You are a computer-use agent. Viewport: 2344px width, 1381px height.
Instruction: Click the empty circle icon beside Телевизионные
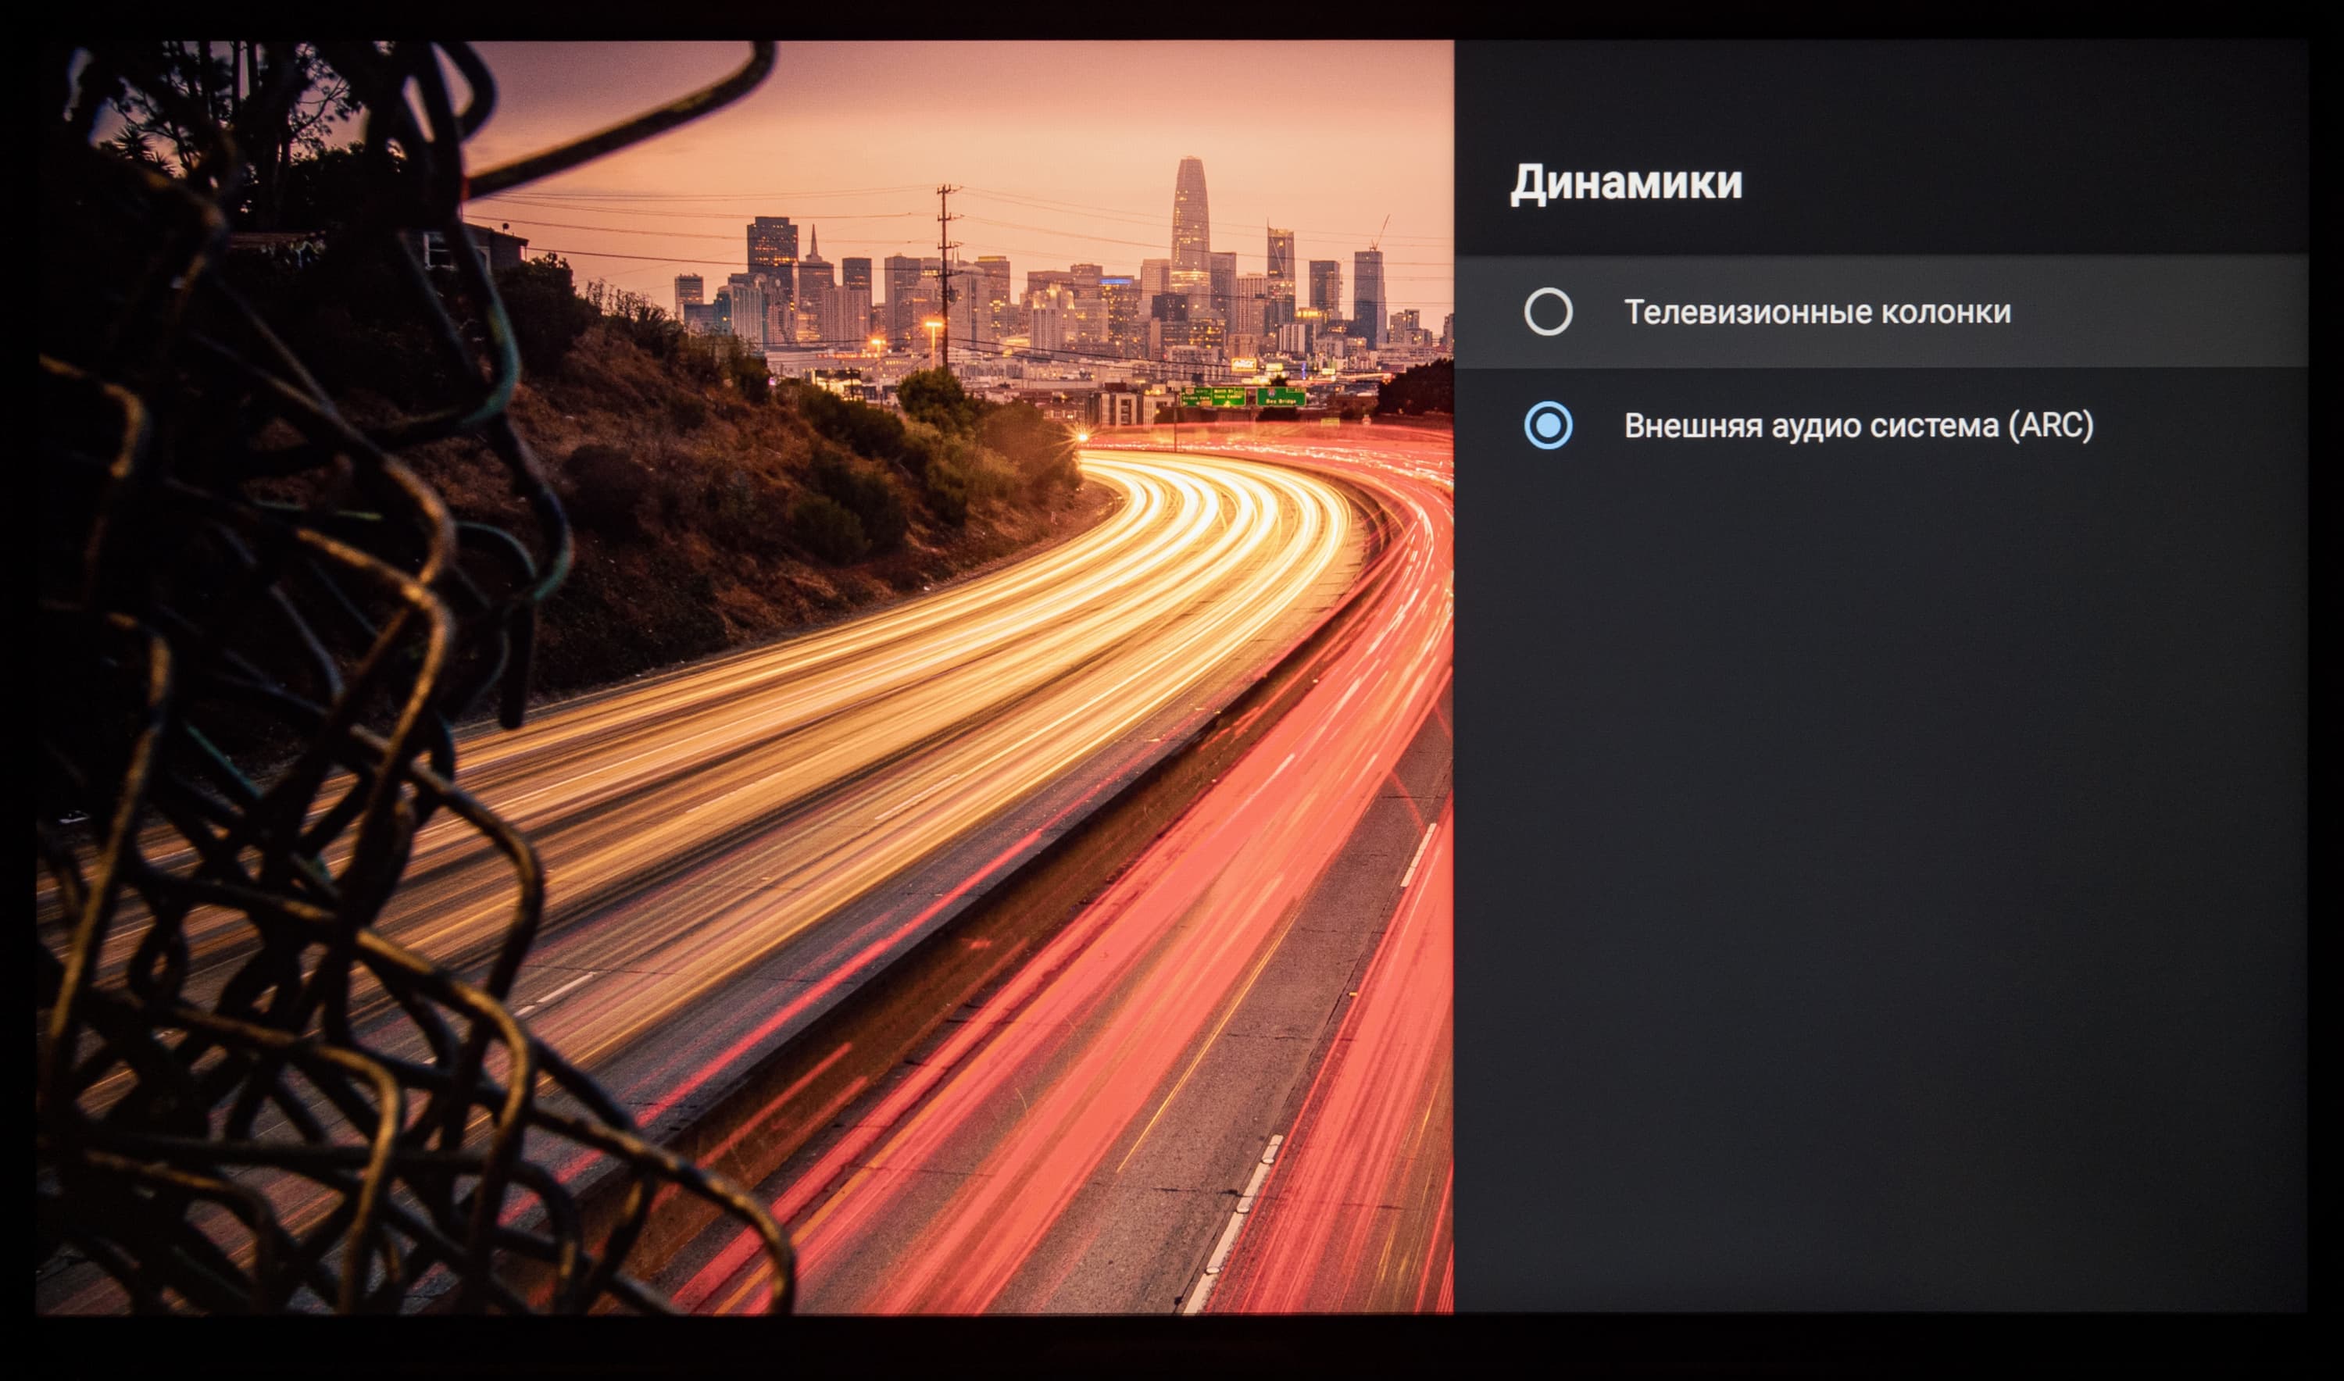(1548, 312)
